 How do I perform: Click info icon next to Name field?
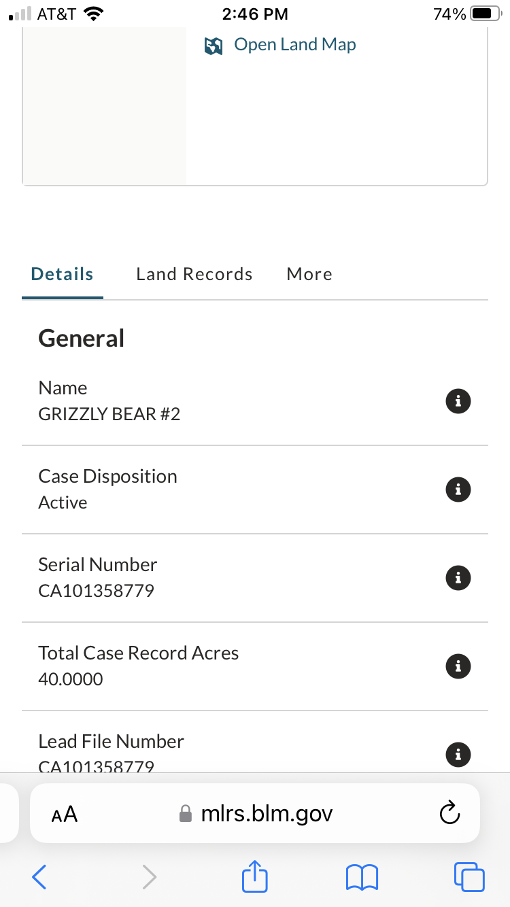pos(458,401)
